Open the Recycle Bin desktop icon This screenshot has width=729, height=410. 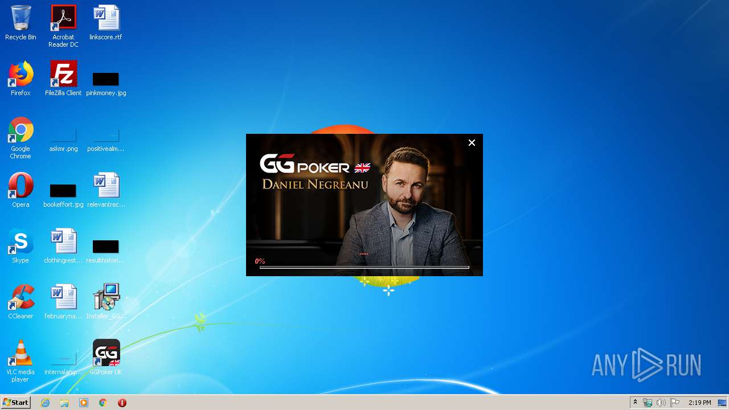click(x=21, y=23)
